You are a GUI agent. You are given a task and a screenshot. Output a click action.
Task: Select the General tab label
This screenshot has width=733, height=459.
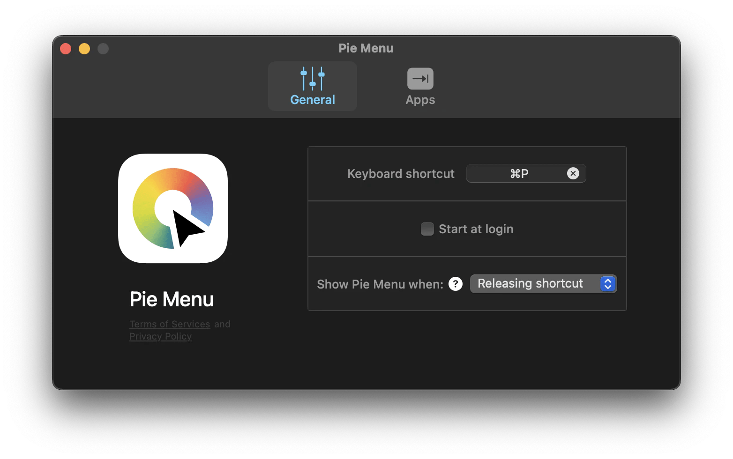pos(313,100)
